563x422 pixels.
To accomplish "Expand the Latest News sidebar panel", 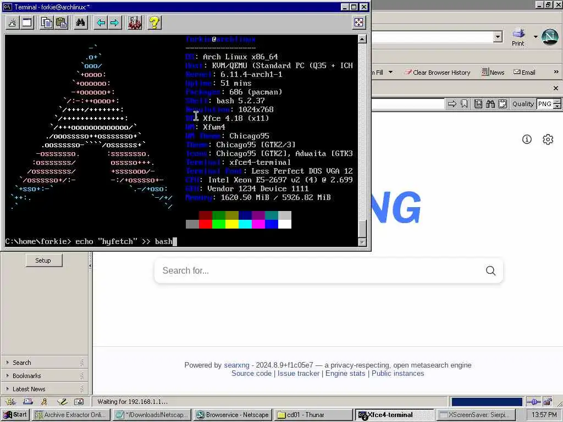I will coord(45,389).
